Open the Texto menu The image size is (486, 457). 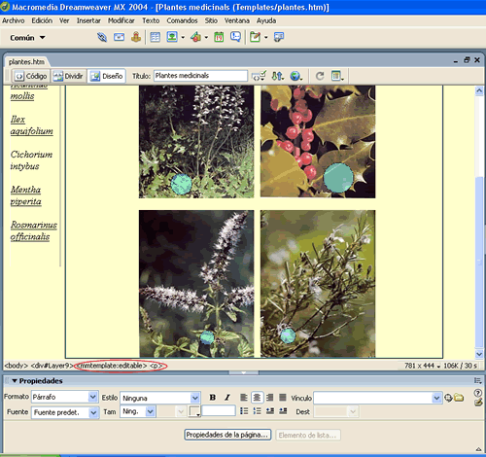tap(151, 20)
